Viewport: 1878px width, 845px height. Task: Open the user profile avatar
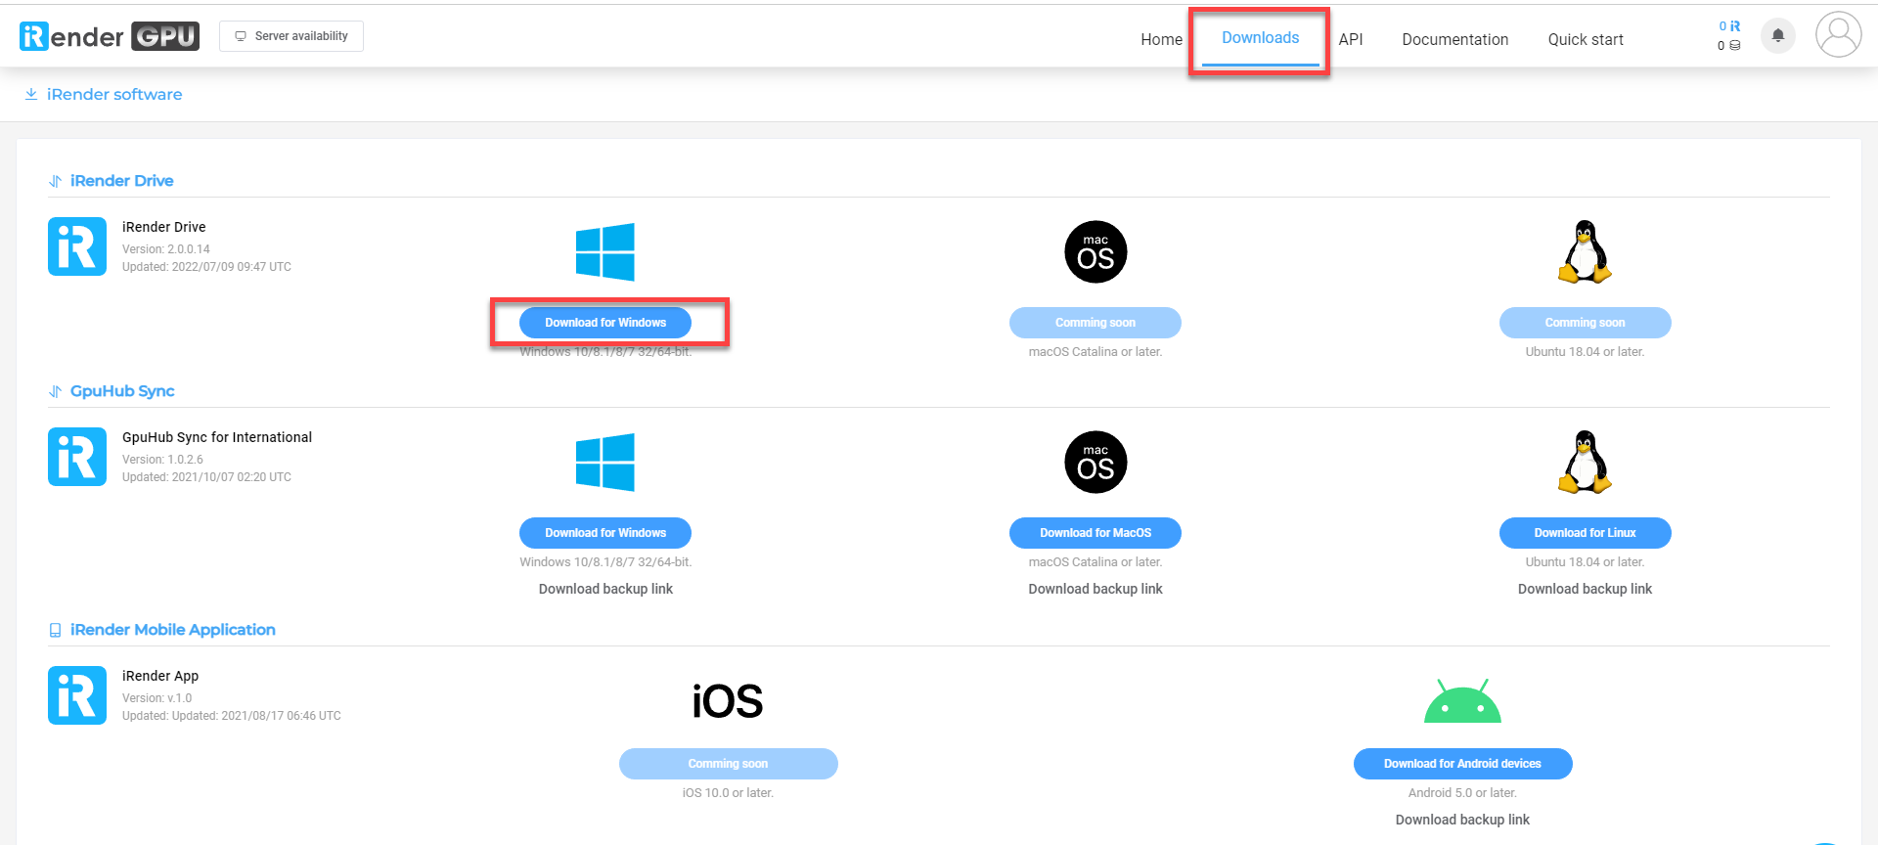[1838, 35]
